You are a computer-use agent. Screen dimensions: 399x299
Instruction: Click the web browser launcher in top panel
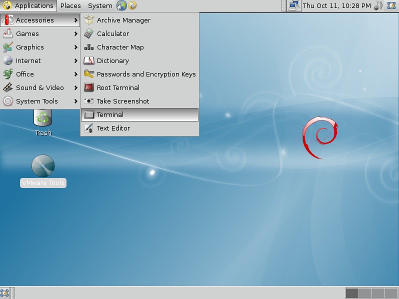click(121, 5)
